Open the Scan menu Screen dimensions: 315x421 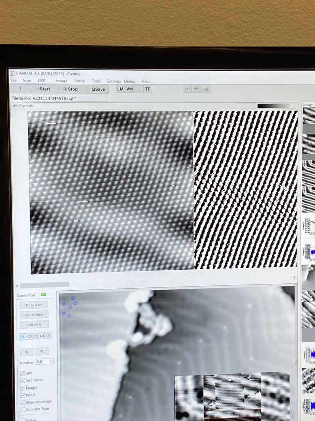[x=27, y=81]
